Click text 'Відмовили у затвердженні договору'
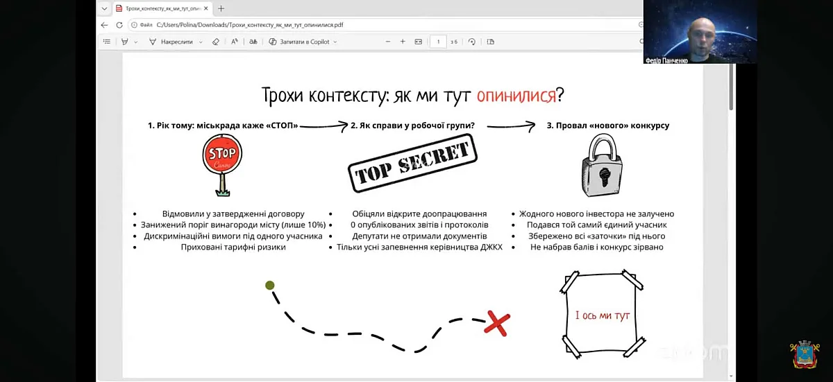Image resolution: width=833 pixels, height=382 pixels. pyautogui.click(x=233, y=214)
